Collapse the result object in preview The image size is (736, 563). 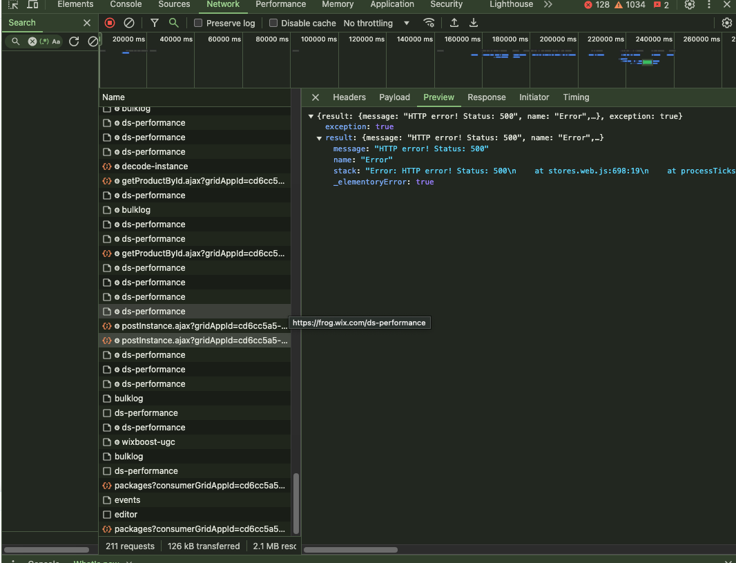pyautogui.click(x=320, y=138)
